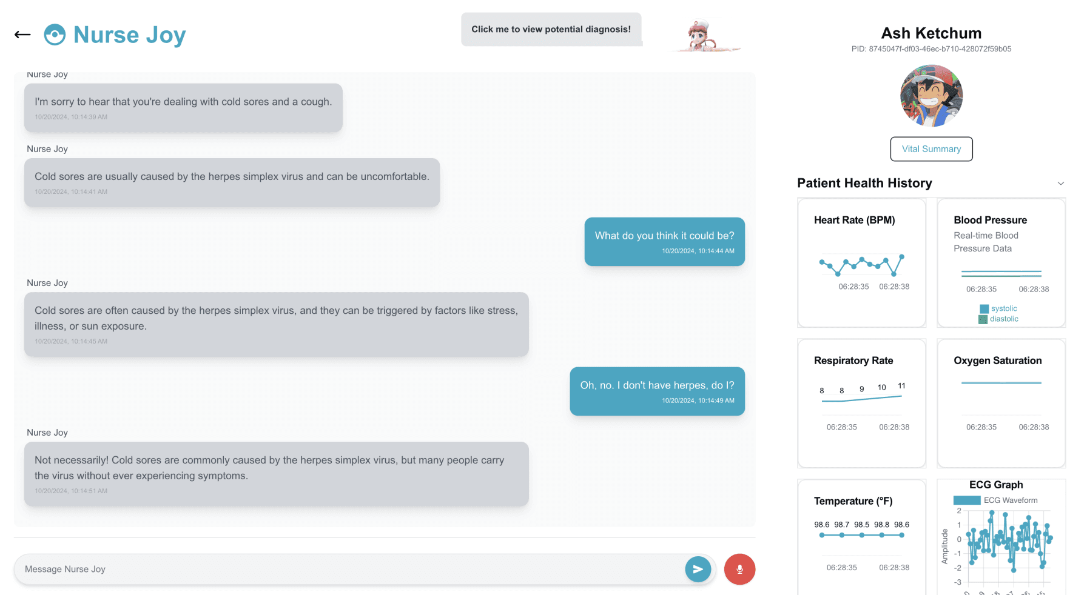Select the back arrow to exit chat
Screen dimensions: 1087x595
coord(22,35)
